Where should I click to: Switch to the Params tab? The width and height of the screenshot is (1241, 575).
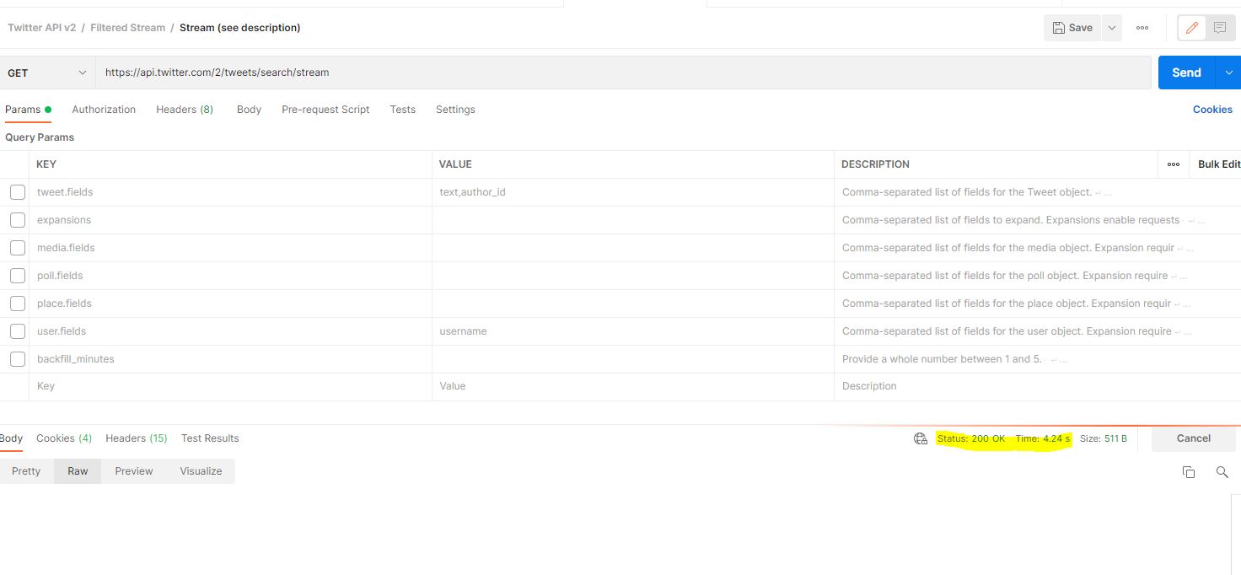point(28,110)
